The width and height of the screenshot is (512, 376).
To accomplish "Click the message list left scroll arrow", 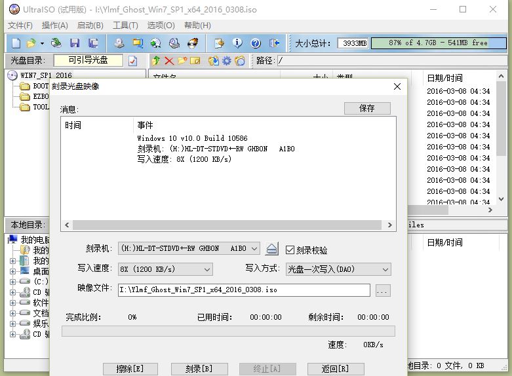I will coord(67,225).
